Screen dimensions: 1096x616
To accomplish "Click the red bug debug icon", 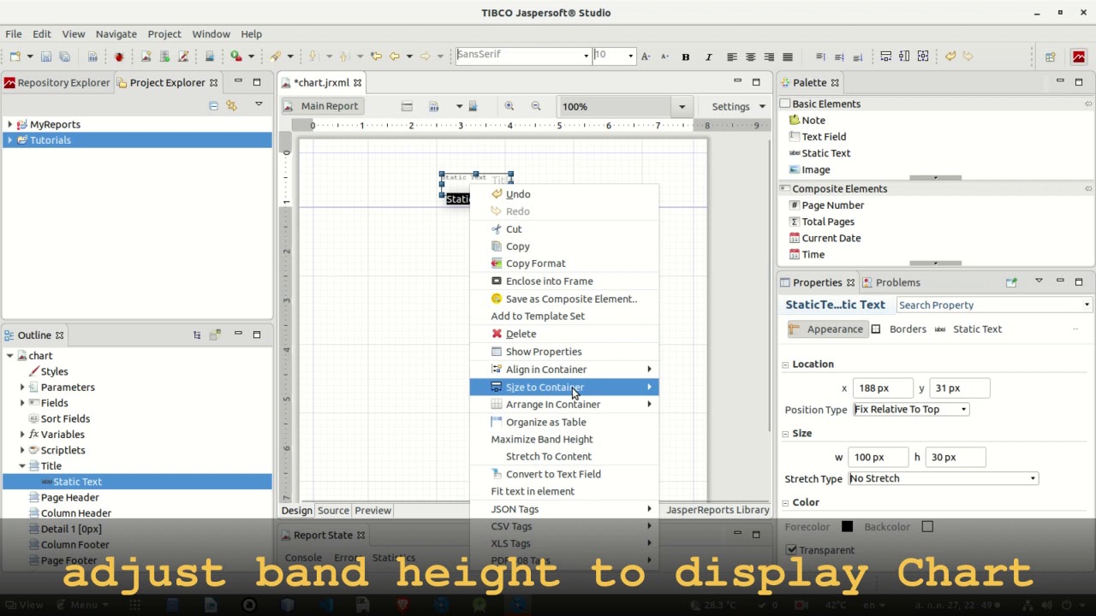I will tap(119, 56).
